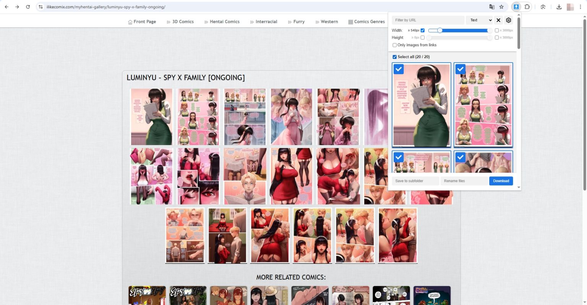Click the Save to subfolder input field
Screen dimensions: 587x305
[415, 181]
